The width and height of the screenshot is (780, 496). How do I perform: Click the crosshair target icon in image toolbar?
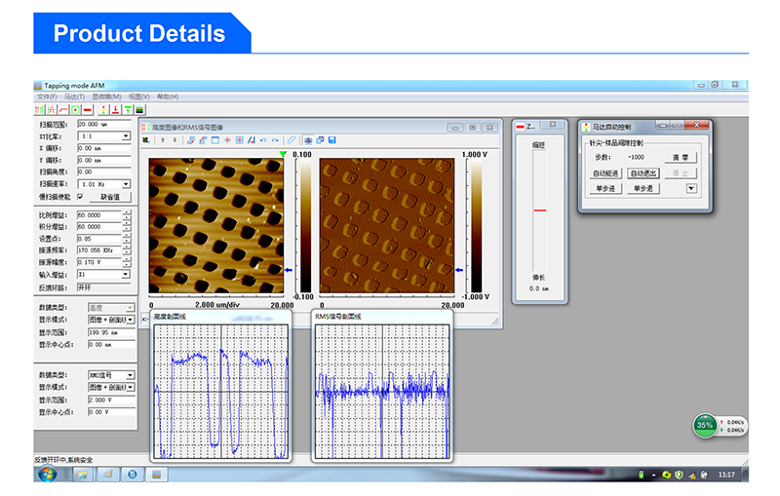tap(226, 140)
